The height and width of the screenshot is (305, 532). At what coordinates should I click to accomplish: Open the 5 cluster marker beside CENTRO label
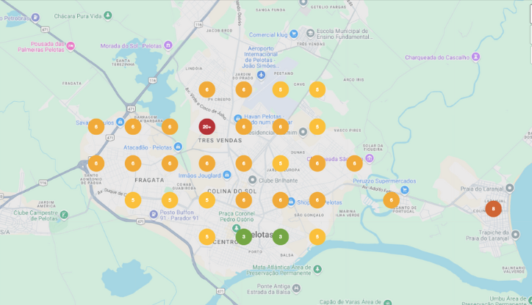tap(206, 237)
